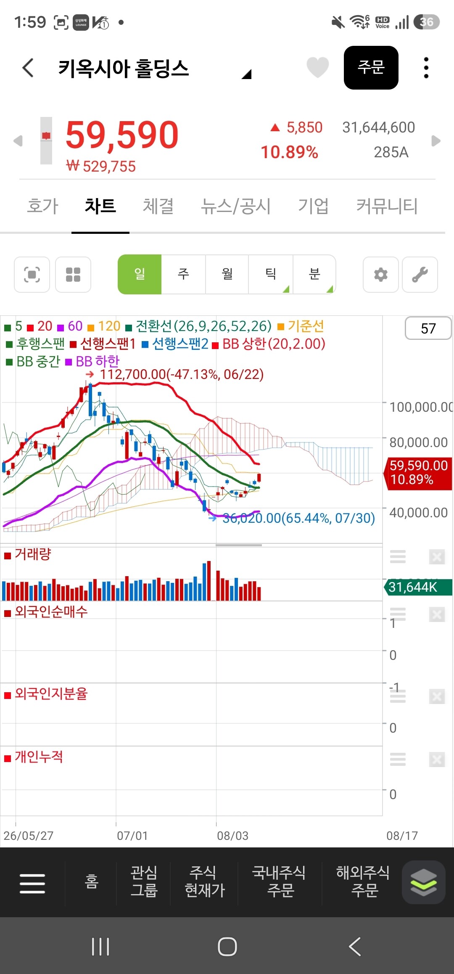Open chart tools wrench icon
The height and width of the screenshot is (974, 454).
(420, 275)
